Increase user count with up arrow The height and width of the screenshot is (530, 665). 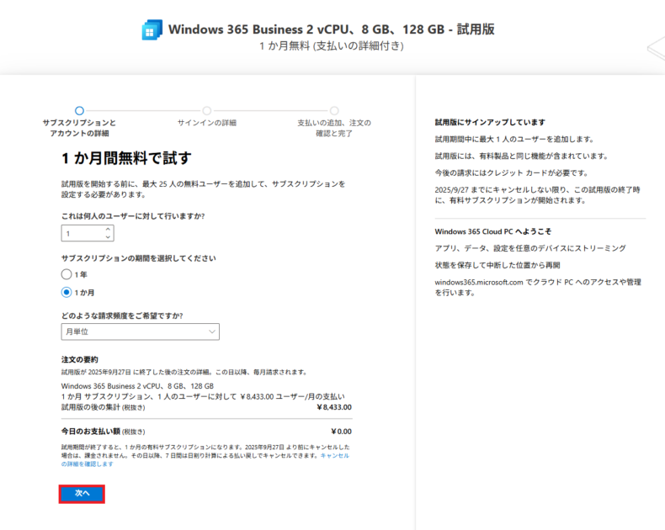[108, 229]
